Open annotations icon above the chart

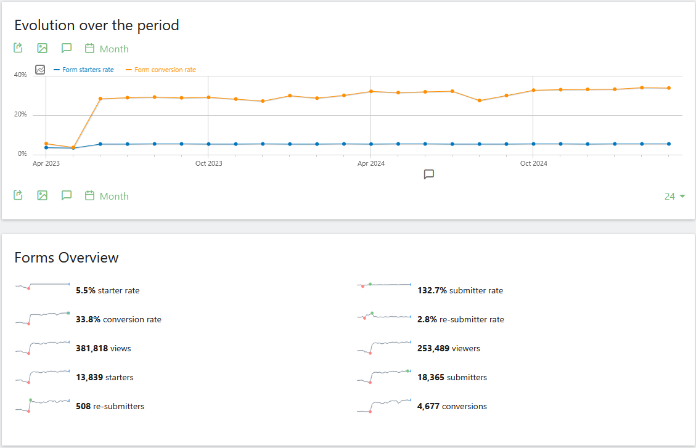coord(67,48)
